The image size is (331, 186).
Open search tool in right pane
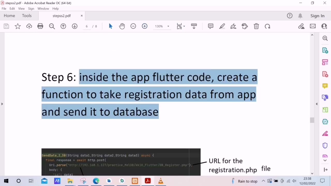pos(325,38)
